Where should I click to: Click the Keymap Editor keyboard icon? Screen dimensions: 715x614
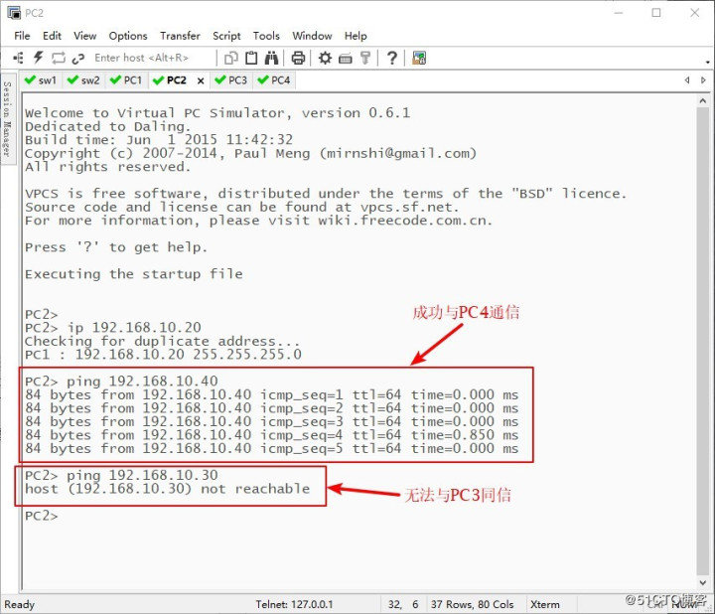coord(346,59)
